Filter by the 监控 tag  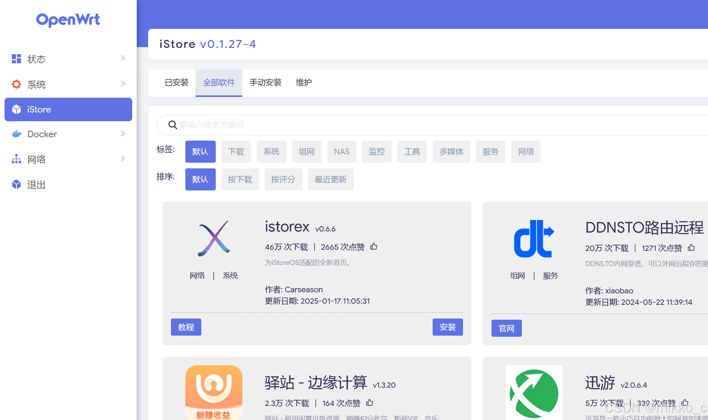[x=377, y=152]
